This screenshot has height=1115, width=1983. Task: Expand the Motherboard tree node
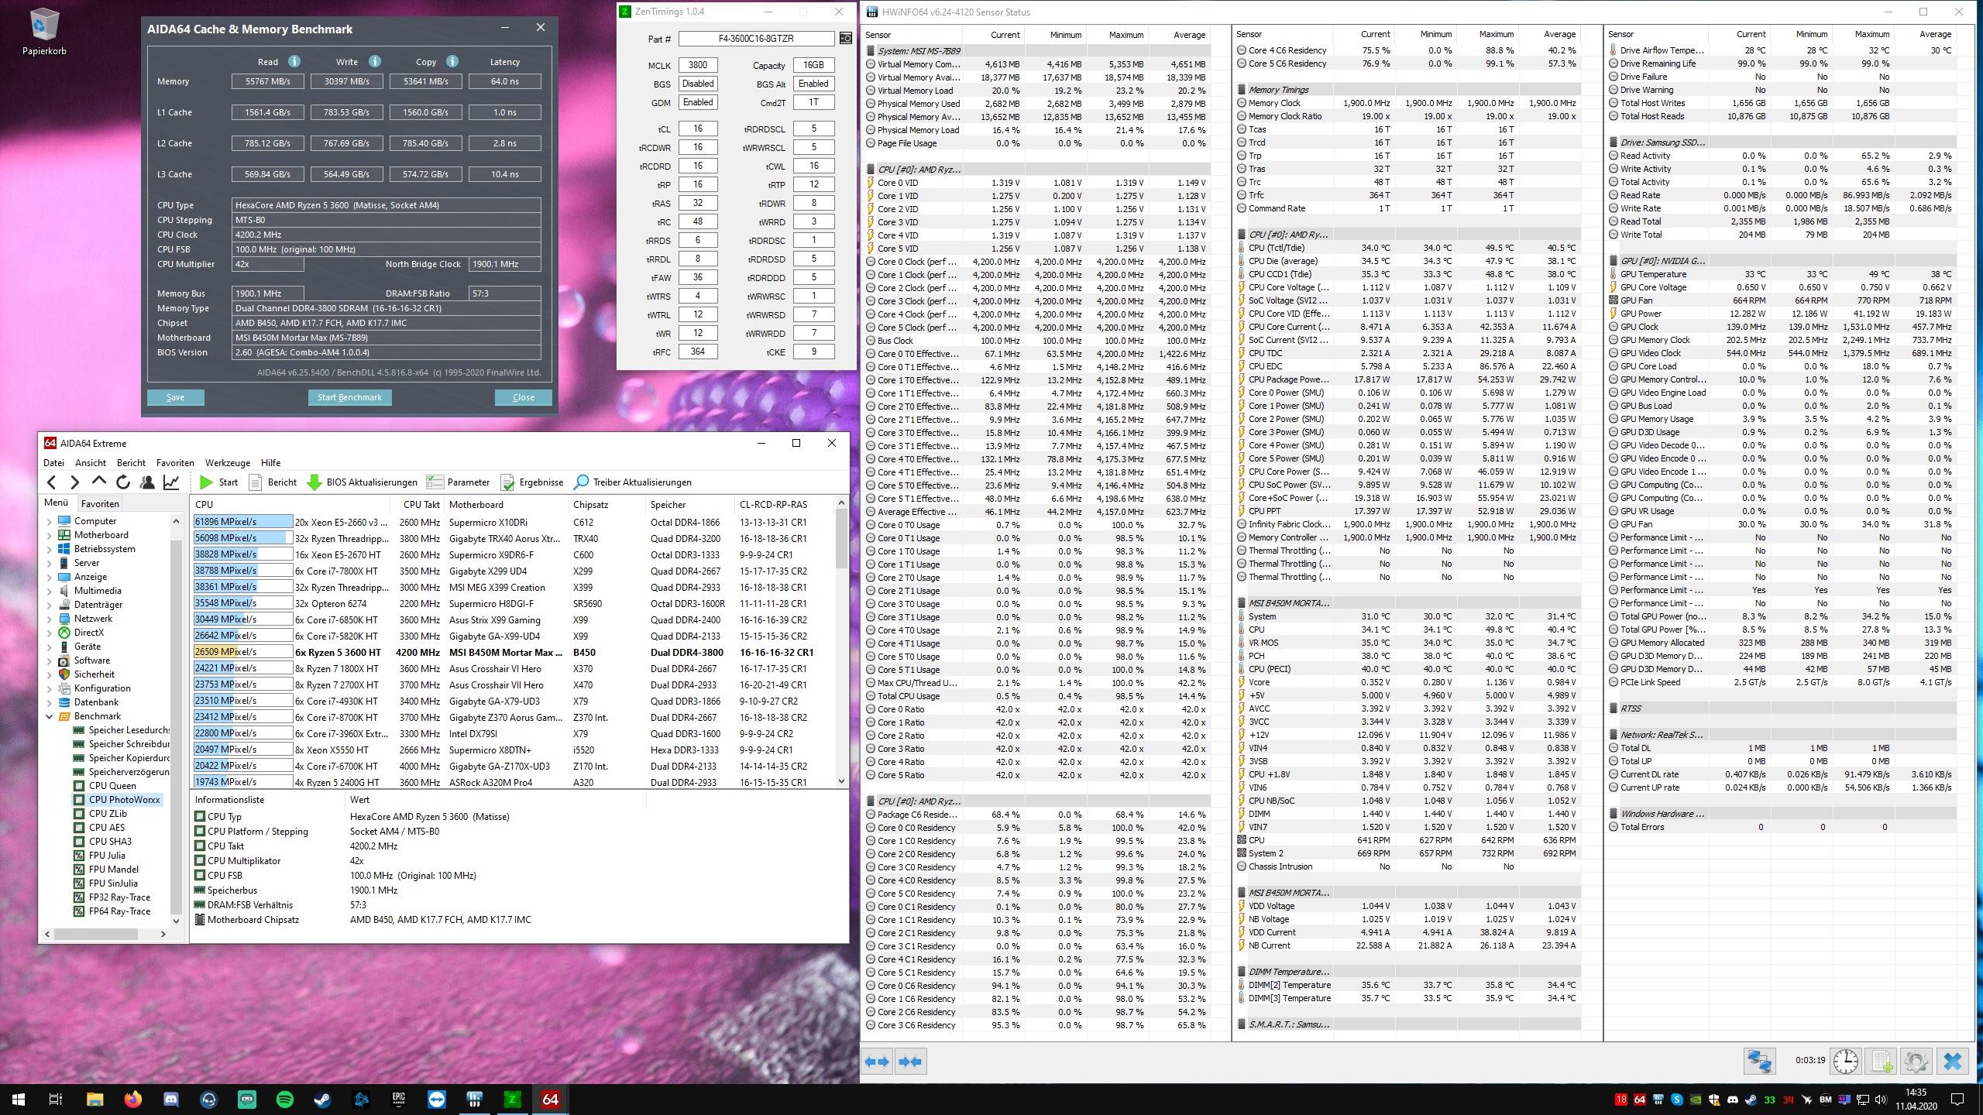point(50,535)
